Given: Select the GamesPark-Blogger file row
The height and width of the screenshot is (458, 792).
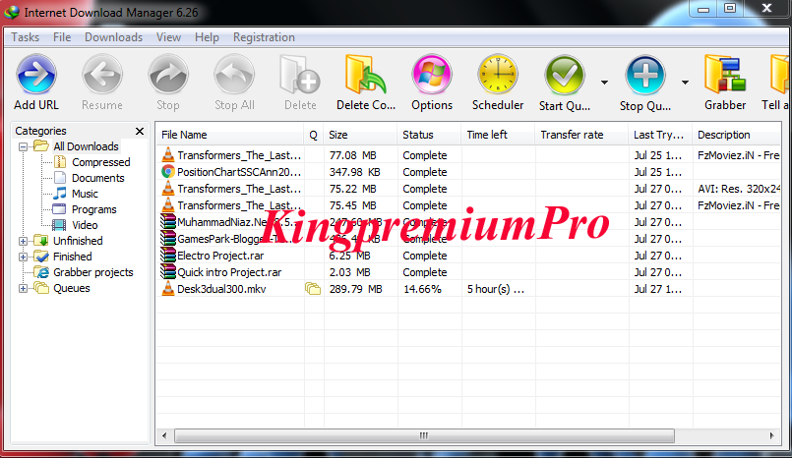Looking at the screenshot, I should [468, 239].
